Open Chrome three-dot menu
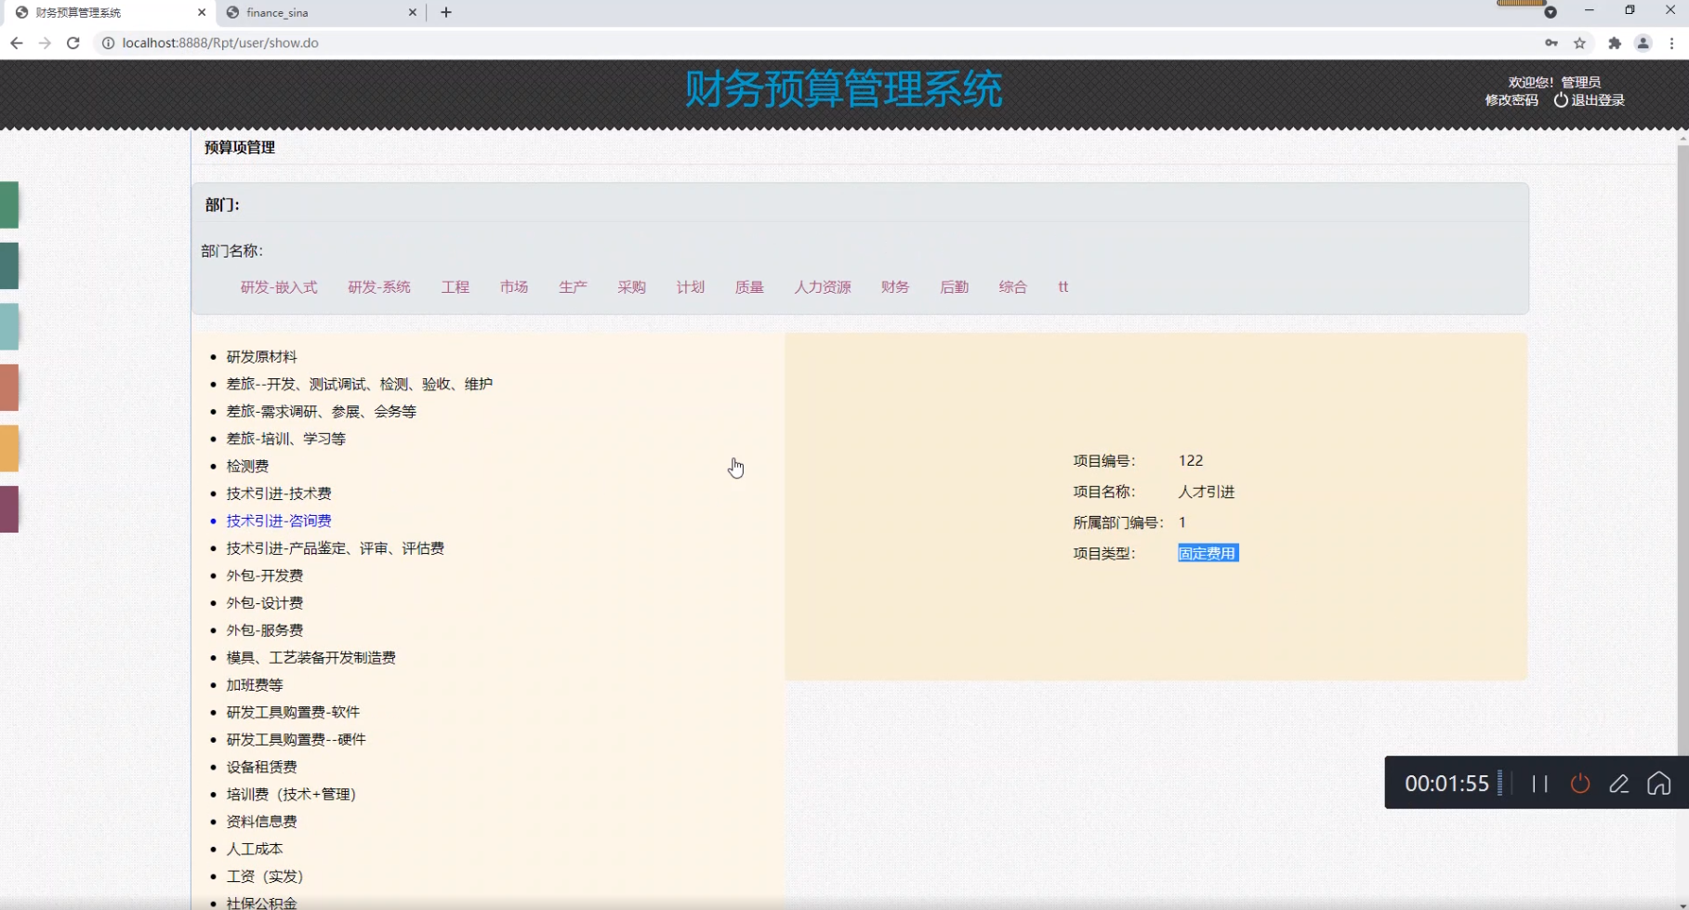 (x=1672, y=43)
